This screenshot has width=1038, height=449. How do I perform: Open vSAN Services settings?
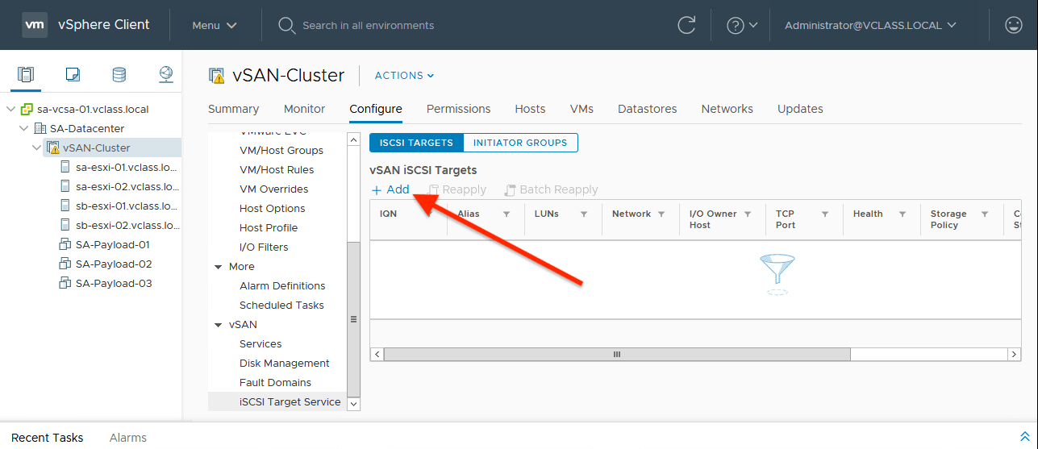click(x=261, y=344)
